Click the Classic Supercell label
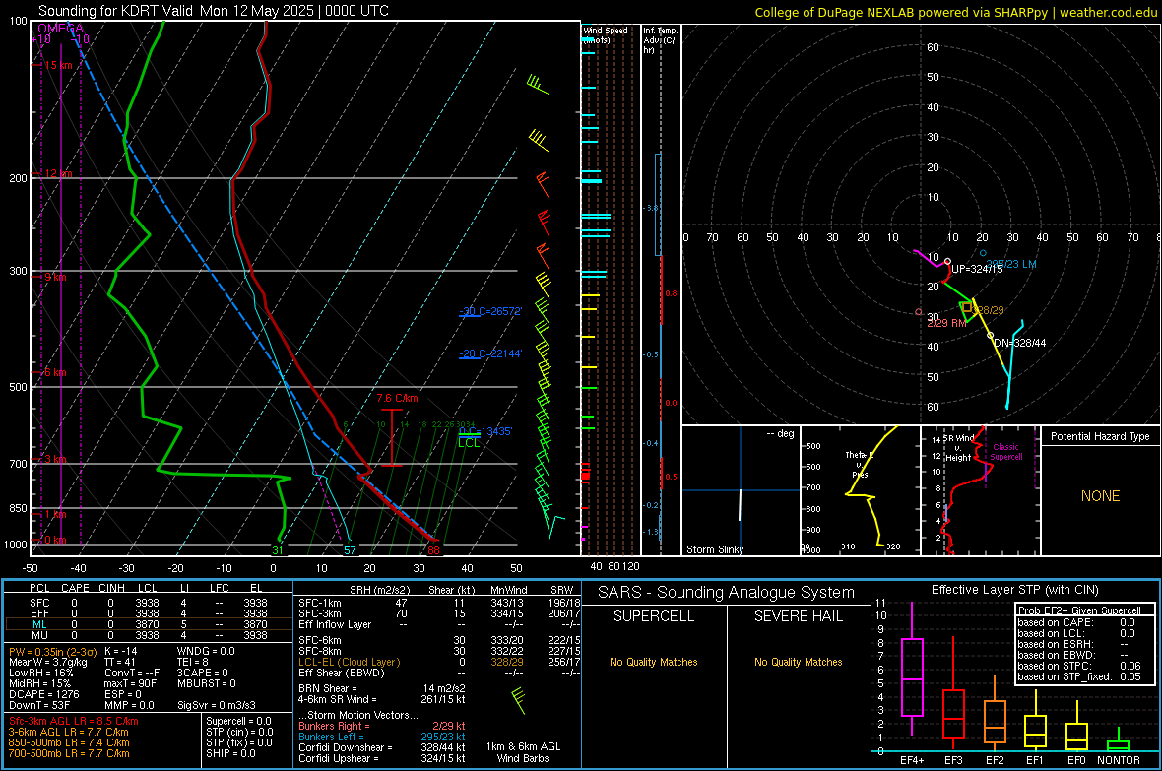Viewport: 1162px width, 771px height. 1005,452
